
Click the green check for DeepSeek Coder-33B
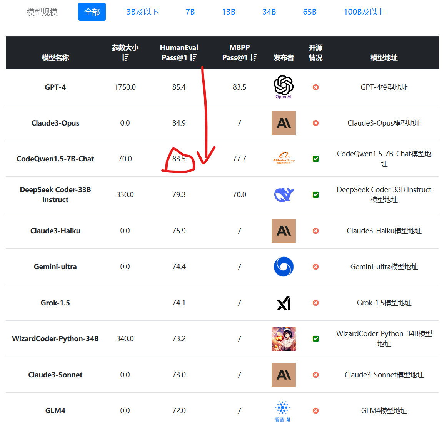point(315,194)
